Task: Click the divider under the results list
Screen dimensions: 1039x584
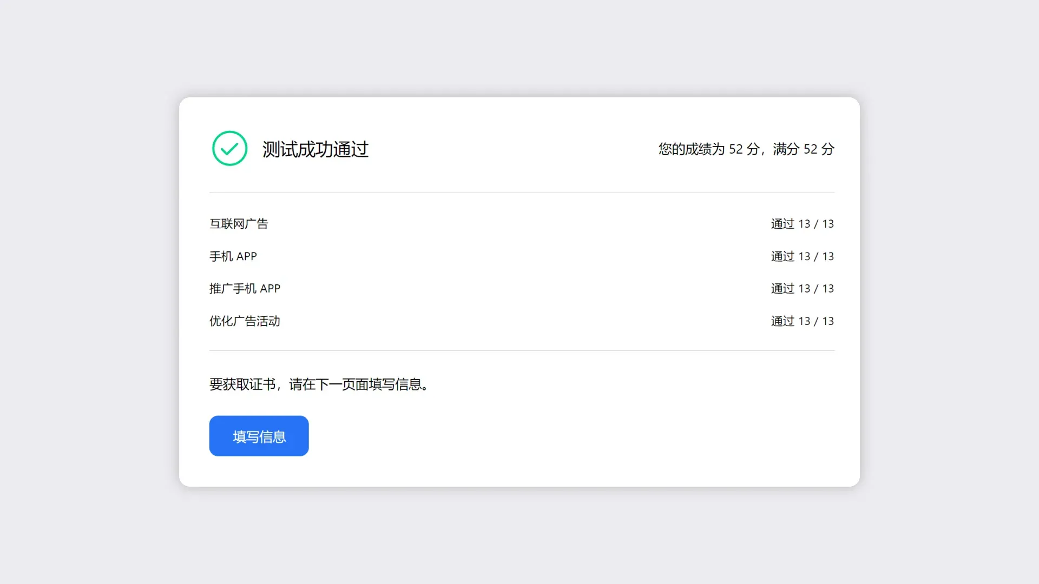Action: 521,350
